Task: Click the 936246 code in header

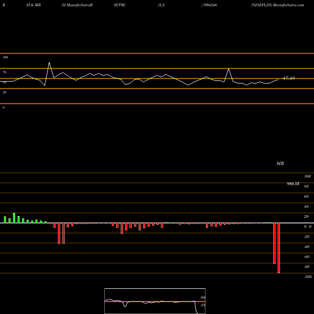Action: coord(210,5)
